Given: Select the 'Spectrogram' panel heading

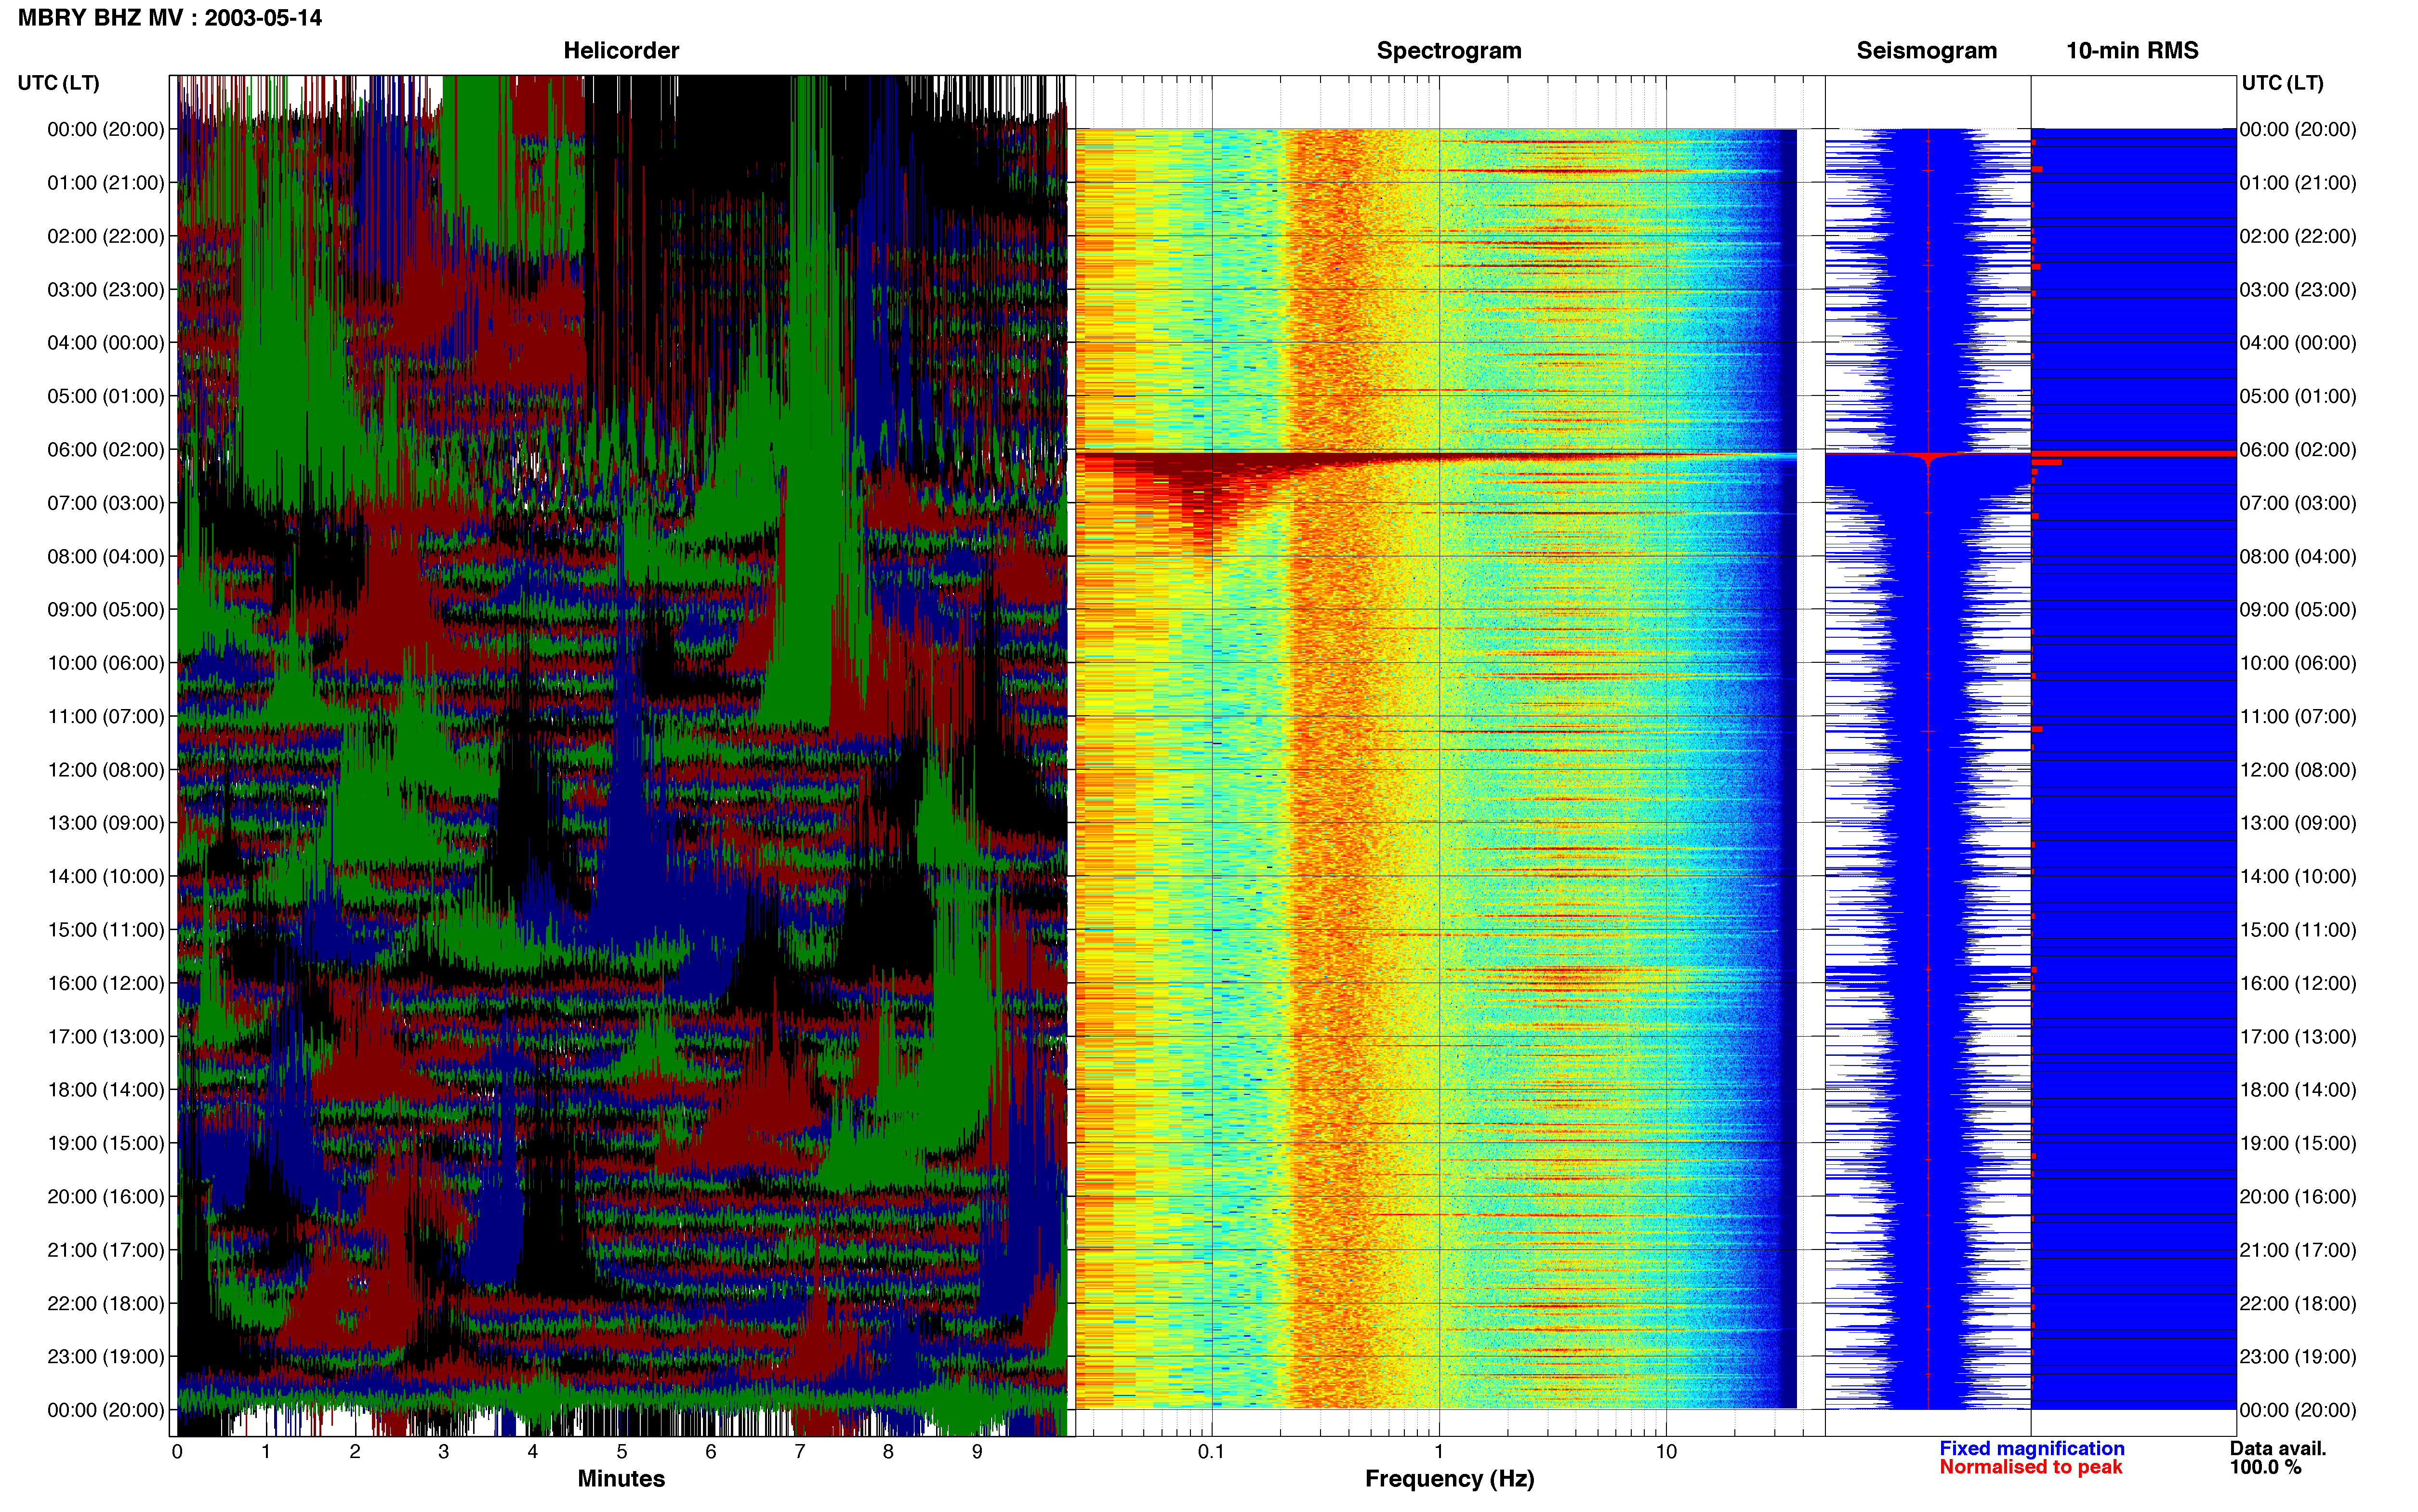Looking at the screenshot, I should click(1449, 51).
